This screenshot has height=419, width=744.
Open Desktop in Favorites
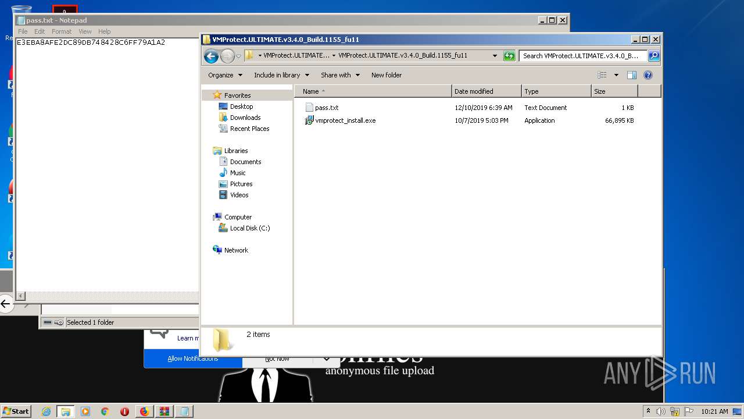241,106
